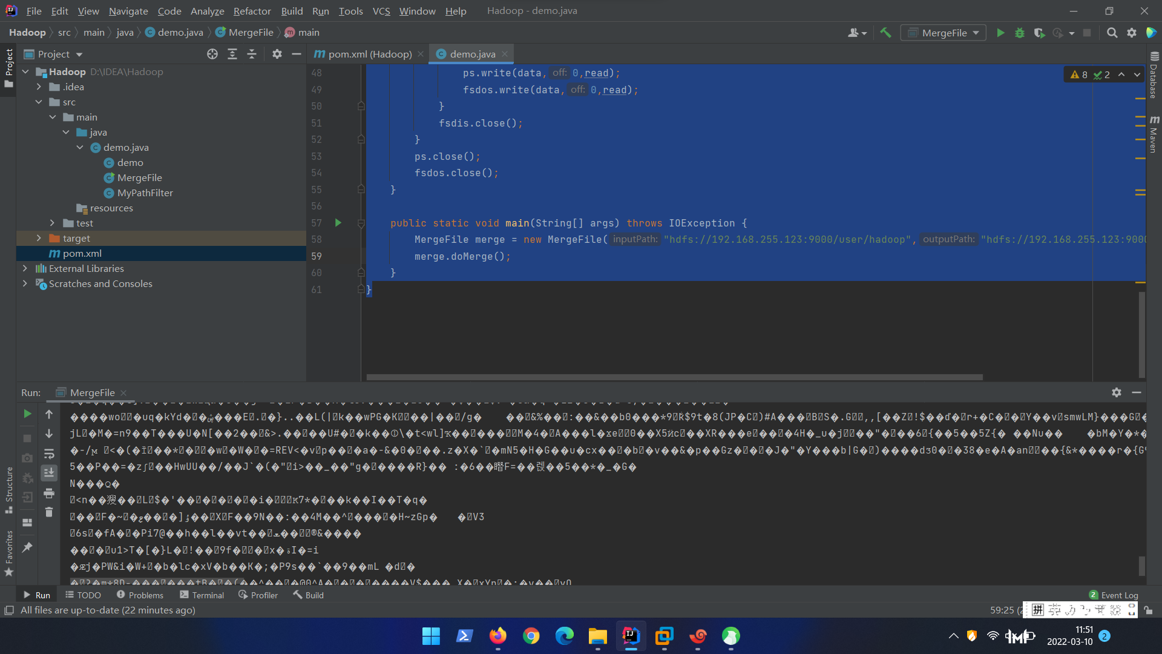
Task: Click the Build project hammer icon
Action: [885, 33]
